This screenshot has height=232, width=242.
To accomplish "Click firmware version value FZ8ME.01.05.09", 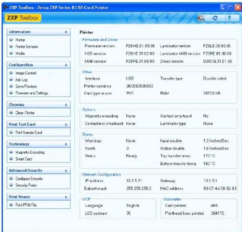I will tap(140, 46).
